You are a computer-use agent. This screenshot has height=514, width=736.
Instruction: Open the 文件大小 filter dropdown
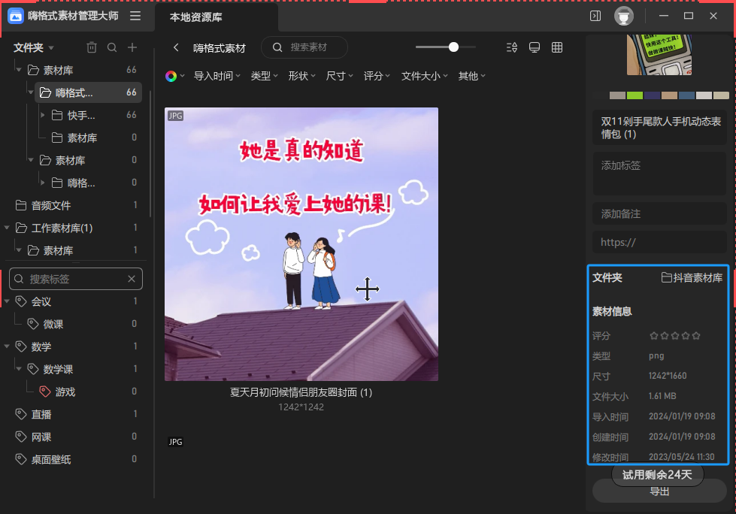[x=424, y=76]
